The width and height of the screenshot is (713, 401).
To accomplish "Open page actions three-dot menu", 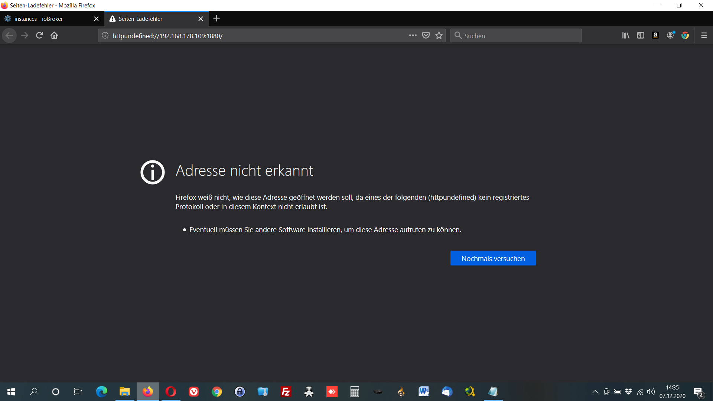I will click(x=413, y=36).
